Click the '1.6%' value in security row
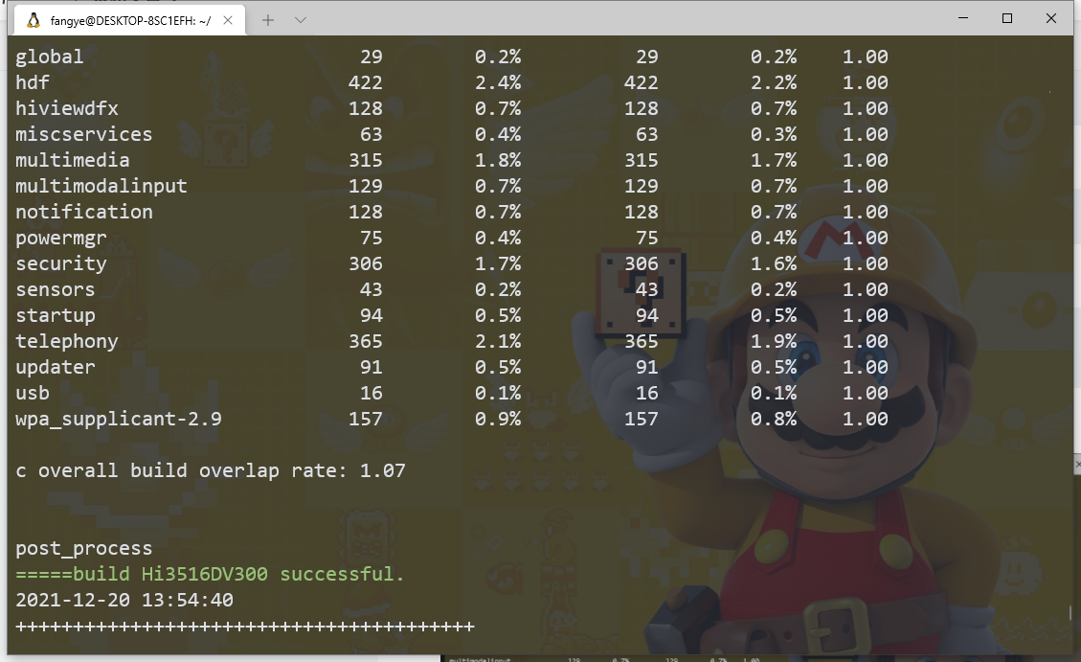This screenshot has width=1081, height=662. (774, 263)
